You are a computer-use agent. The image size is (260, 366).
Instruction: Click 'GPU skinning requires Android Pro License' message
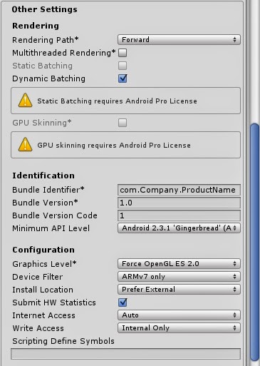pos(114,146)
